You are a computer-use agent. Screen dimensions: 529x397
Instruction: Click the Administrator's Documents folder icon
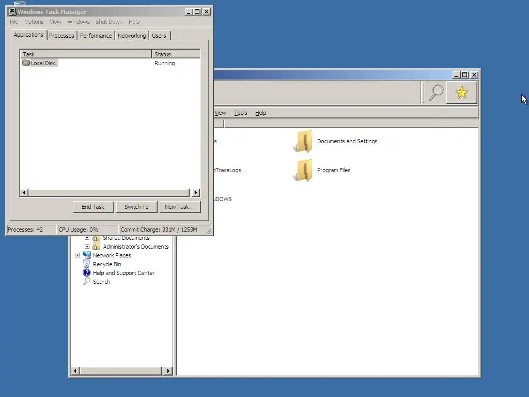click(97, 247)
